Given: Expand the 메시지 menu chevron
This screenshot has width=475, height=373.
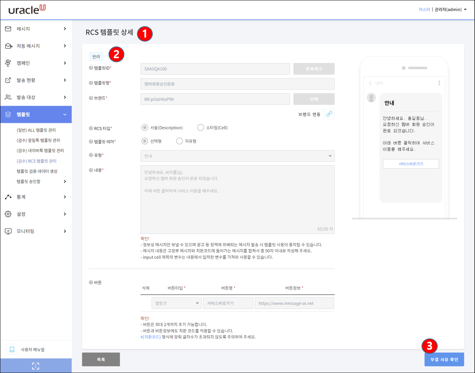Looking at the screenshot, I should (x=65, y=29).
